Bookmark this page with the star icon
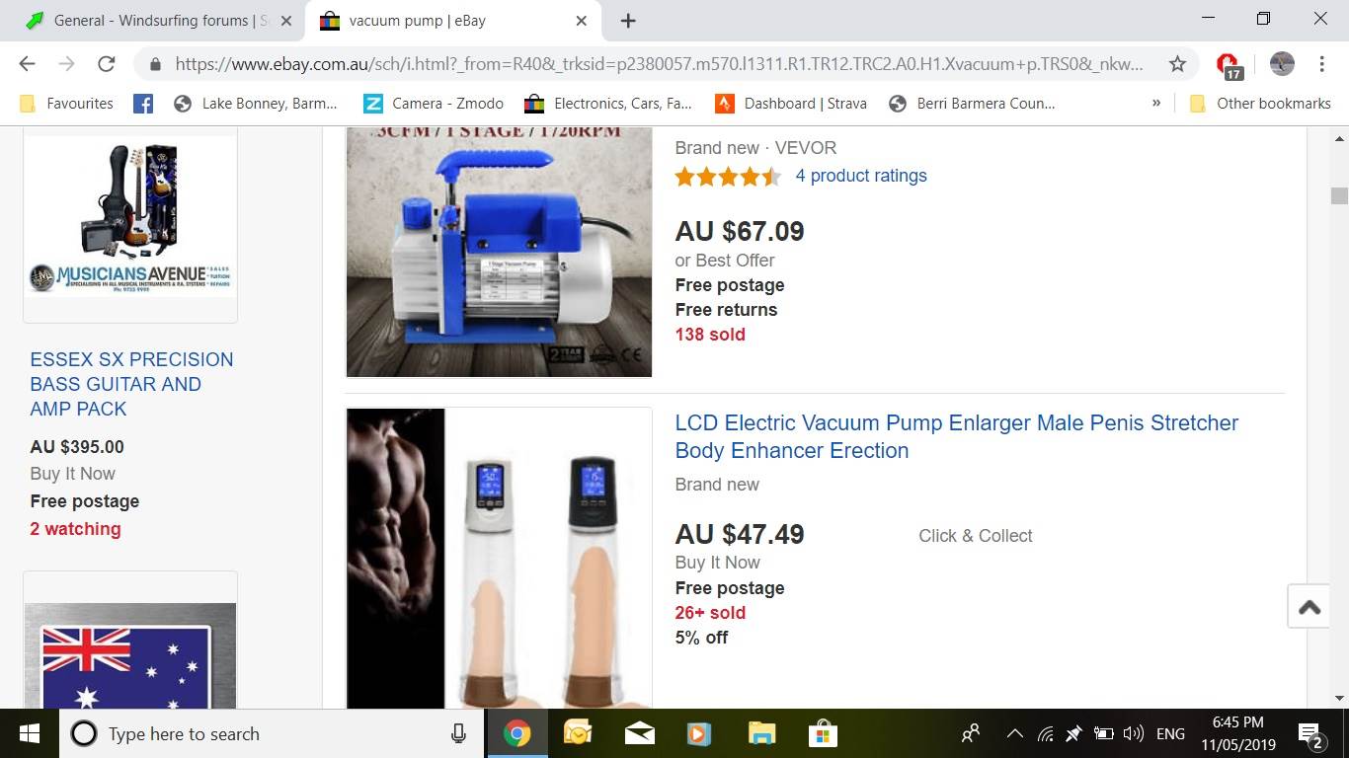Screen dimensions: 1349x758 tap(1177, 64)
